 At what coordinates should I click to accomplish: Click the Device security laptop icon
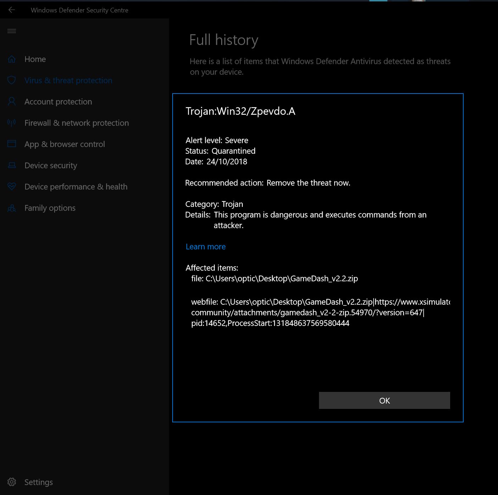coord(12,165)
